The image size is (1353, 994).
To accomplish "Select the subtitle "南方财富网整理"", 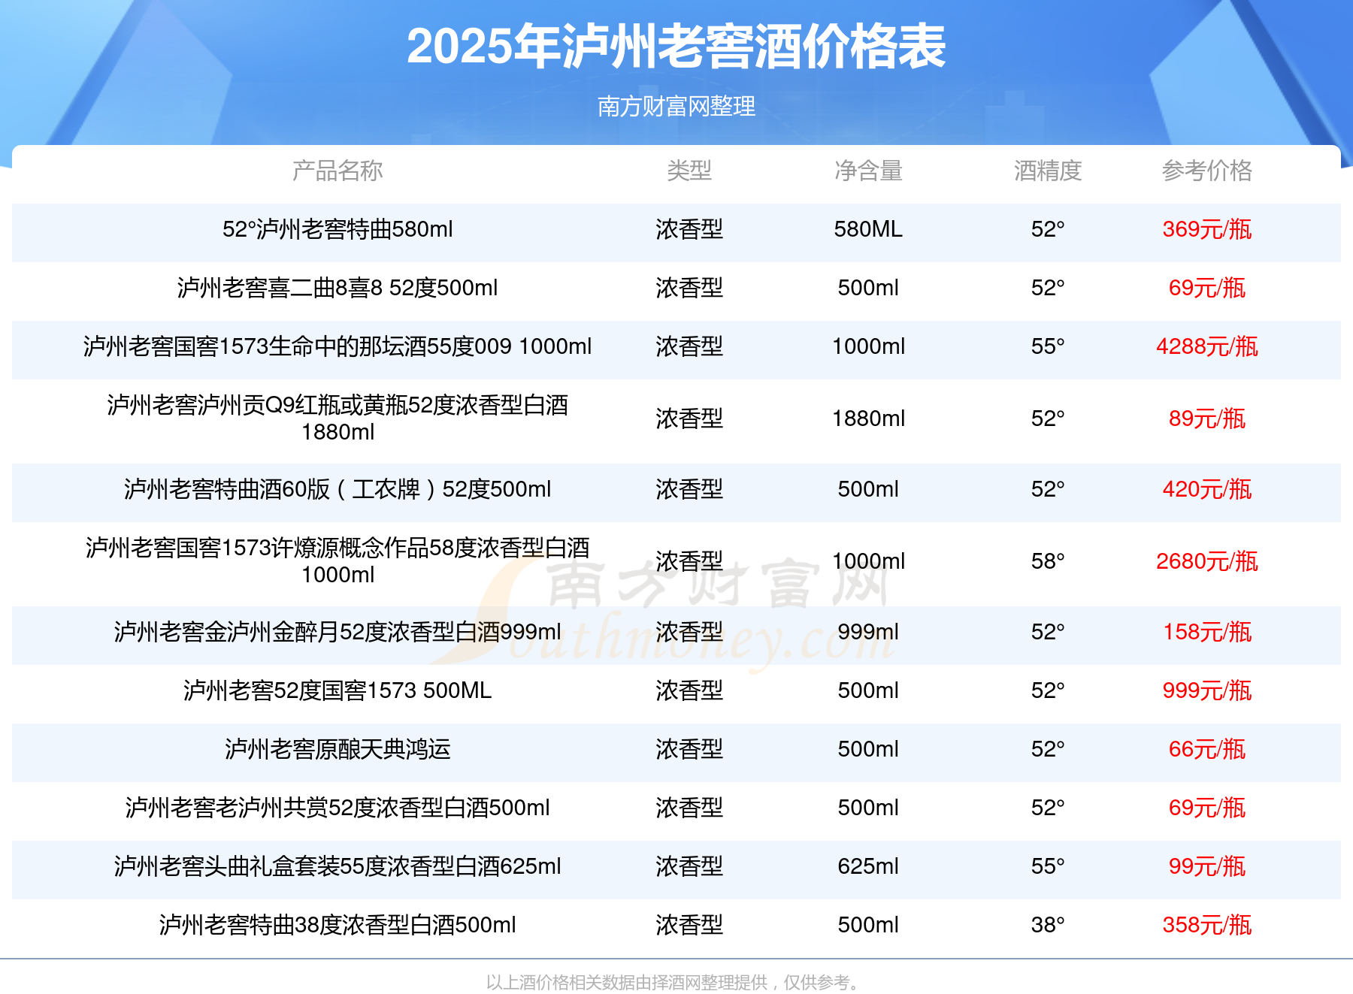I will [676, 106].
